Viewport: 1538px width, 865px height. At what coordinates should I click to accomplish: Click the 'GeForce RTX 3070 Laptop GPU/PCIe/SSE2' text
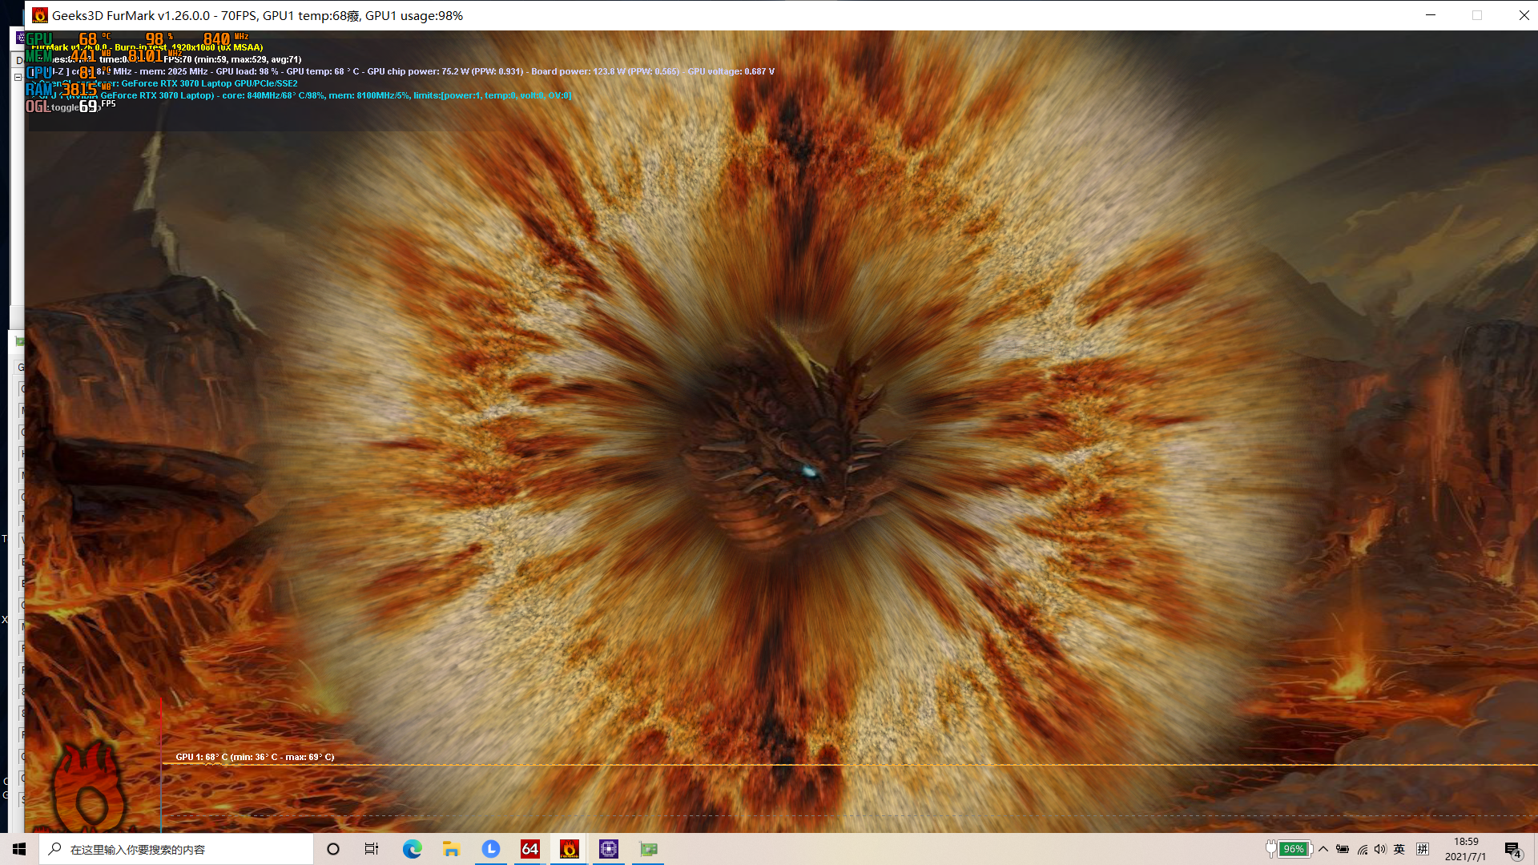(x=209, y=83)
